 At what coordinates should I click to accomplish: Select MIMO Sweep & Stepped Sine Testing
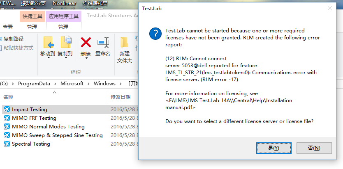tap(57, 135)
